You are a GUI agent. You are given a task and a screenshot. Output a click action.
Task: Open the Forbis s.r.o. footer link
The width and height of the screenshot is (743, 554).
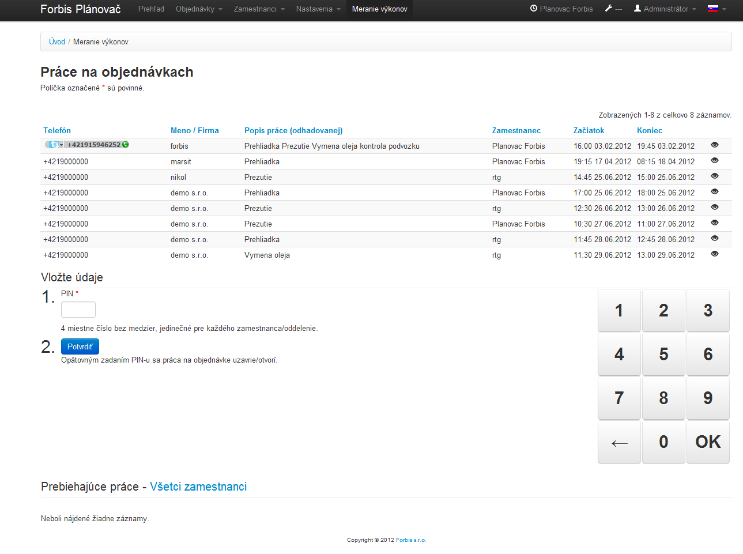click(x=411, y=540)
